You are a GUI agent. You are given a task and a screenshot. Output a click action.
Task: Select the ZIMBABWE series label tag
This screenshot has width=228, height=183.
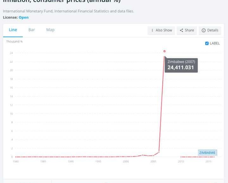pos(207,153)
